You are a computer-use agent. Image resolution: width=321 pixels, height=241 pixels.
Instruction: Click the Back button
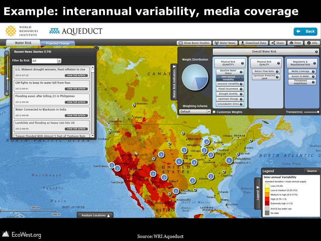pyautogui.click(x=305, y=31)
